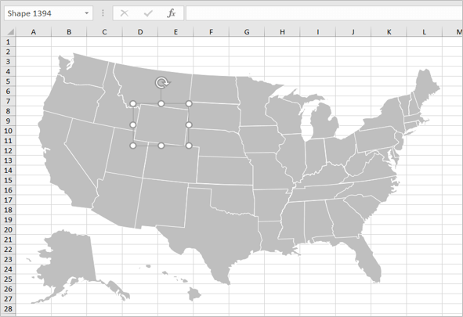Click the Insert Function fx icon

pos(172,13)
